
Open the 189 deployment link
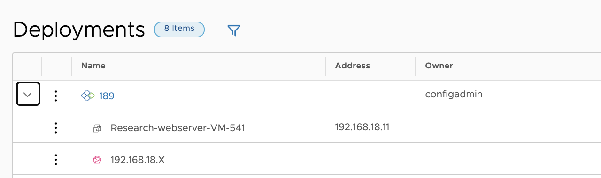(x=107, y=96)
